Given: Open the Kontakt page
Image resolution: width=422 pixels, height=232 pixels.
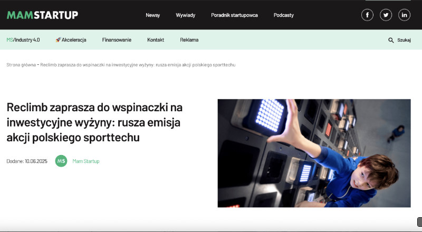Looking at the screenshot, I should [x=156, y=40].
